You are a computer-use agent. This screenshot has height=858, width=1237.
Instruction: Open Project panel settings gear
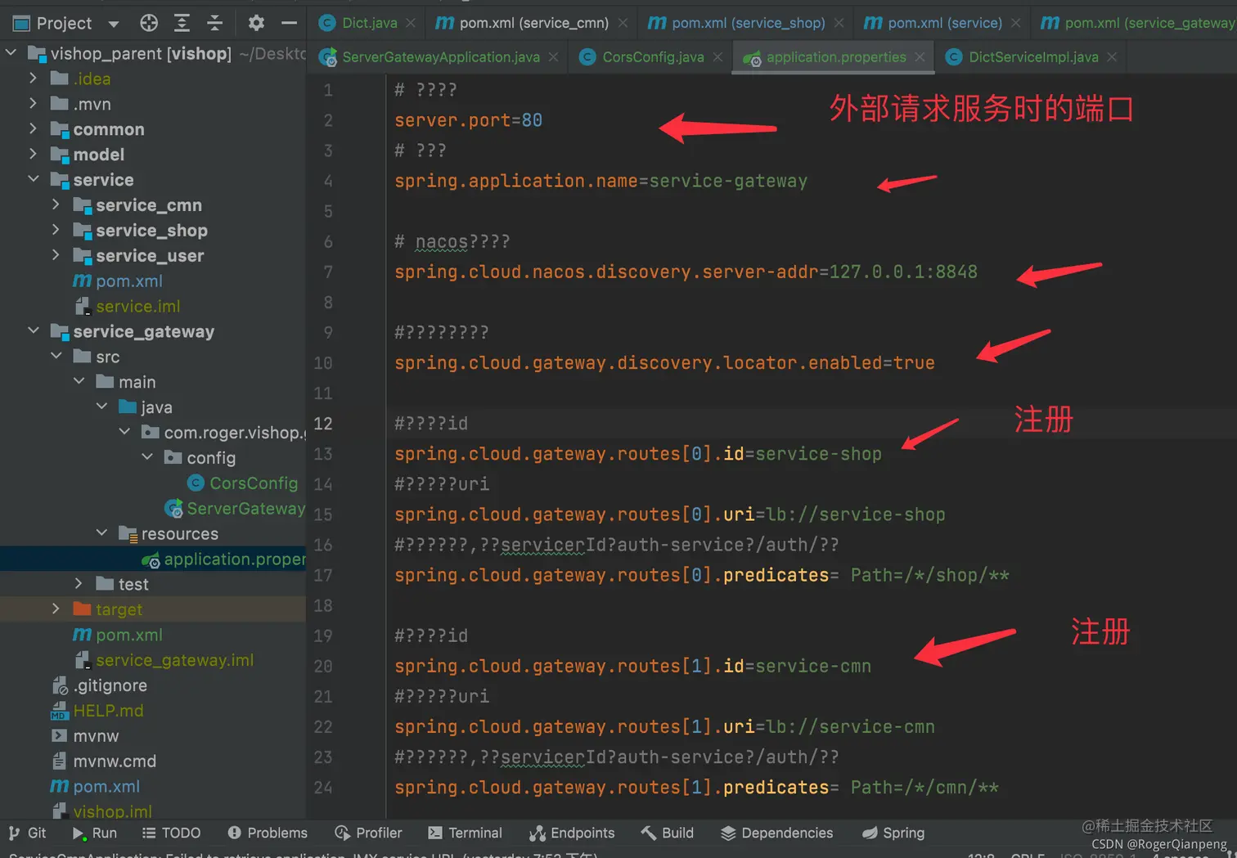pyautogui.click(x=256, y=23)
